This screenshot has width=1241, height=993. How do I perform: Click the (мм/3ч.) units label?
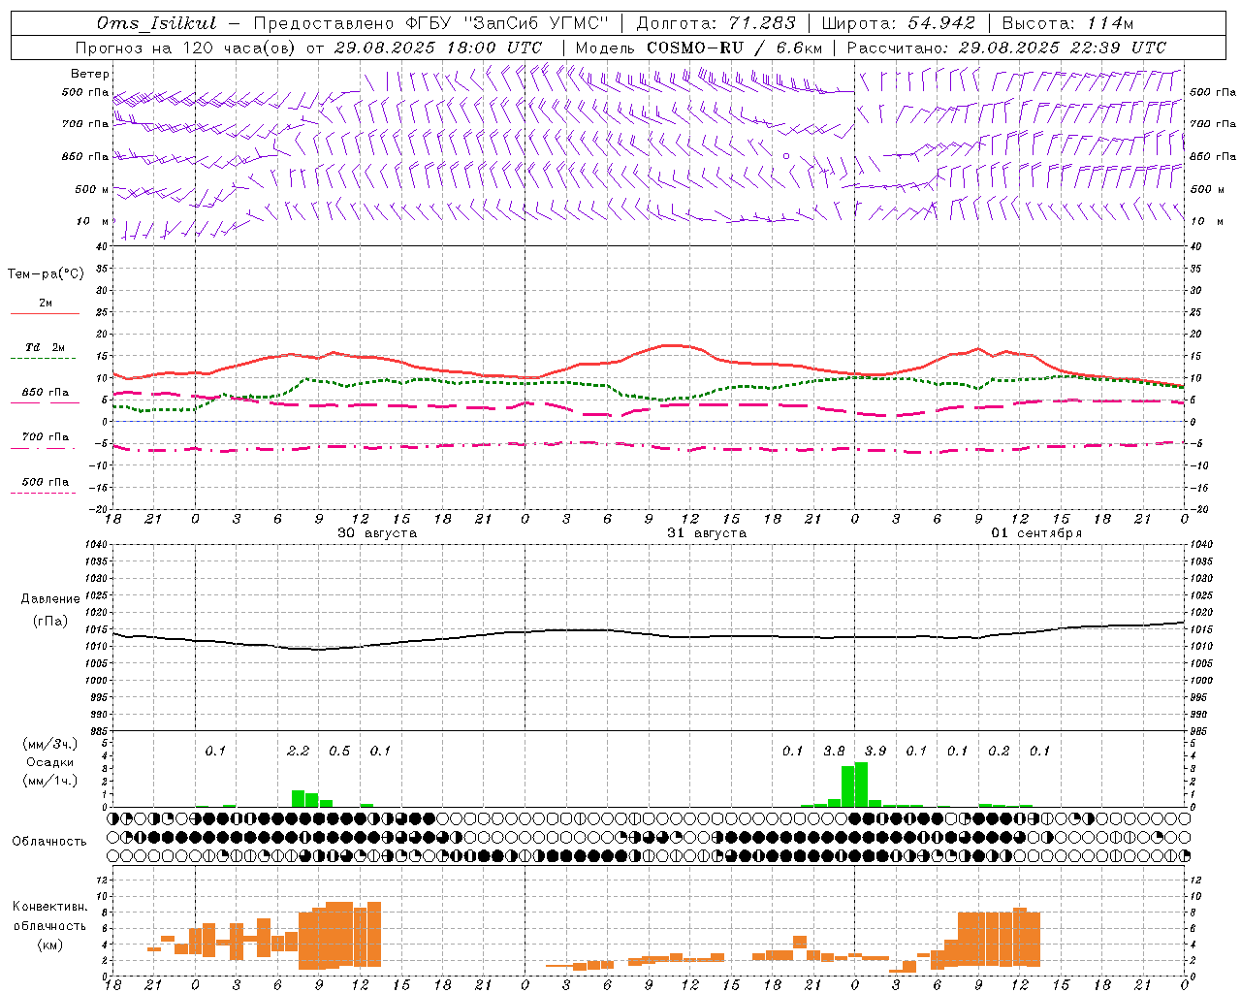tap(50, 744)
